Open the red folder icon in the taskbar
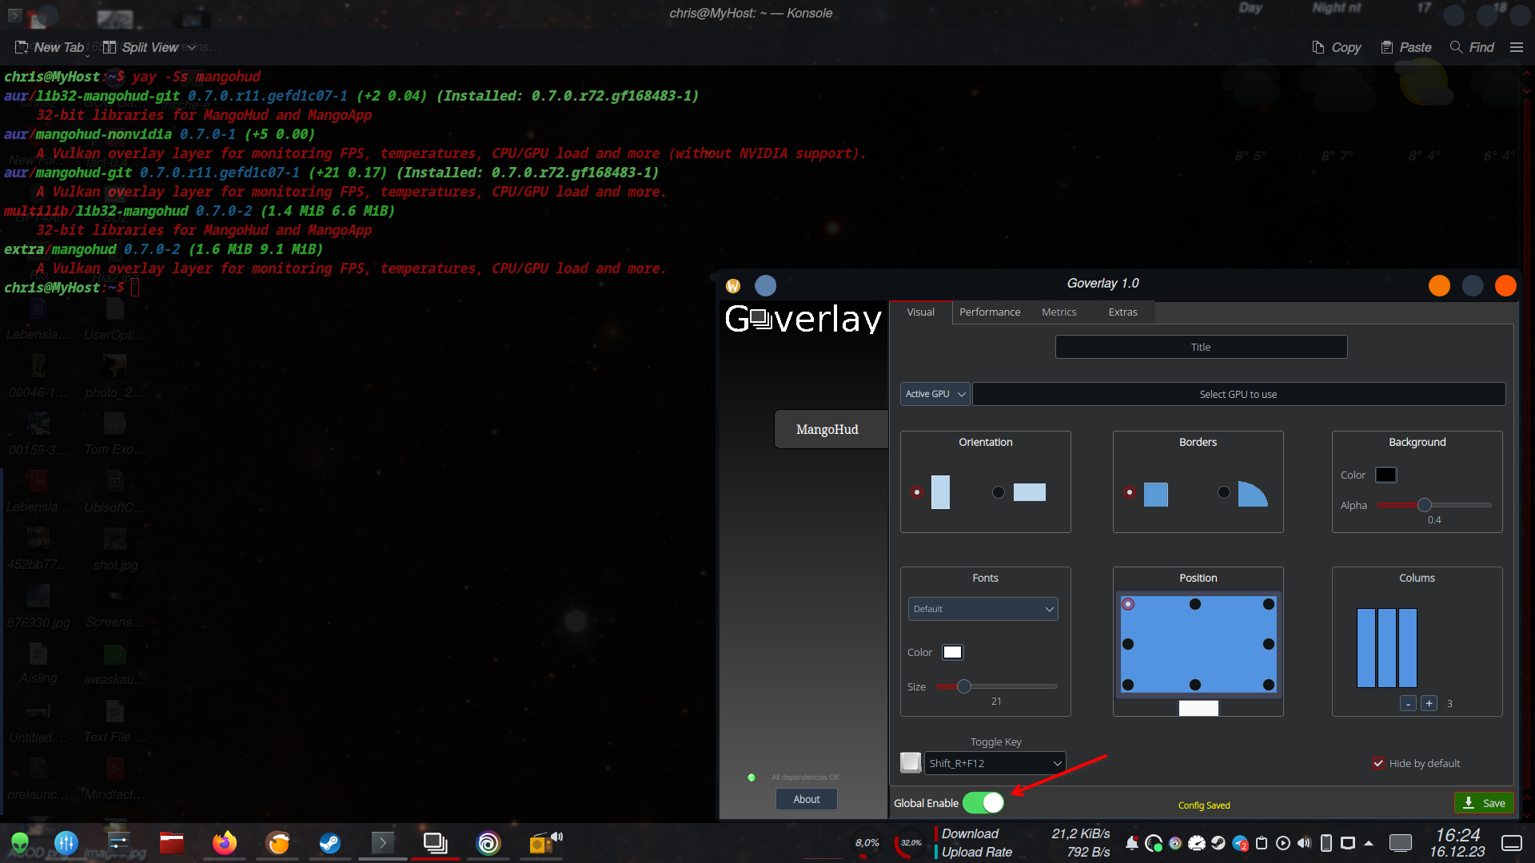Screen dimensions: 1535x863 click(x=171, y=843)
